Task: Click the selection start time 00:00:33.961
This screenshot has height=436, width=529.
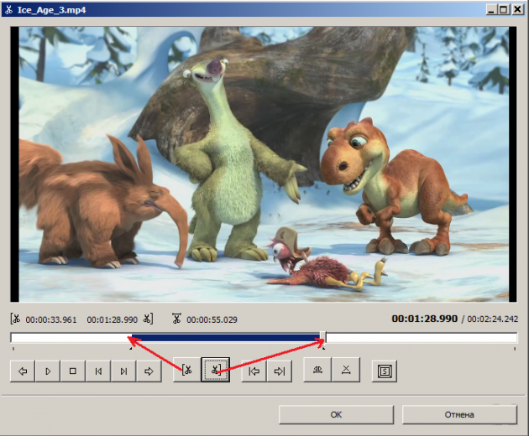Action: click(51, 319)
